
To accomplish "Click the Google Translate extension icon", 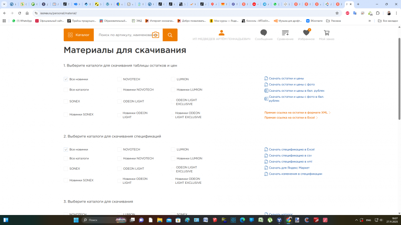I will pos(355,13).
